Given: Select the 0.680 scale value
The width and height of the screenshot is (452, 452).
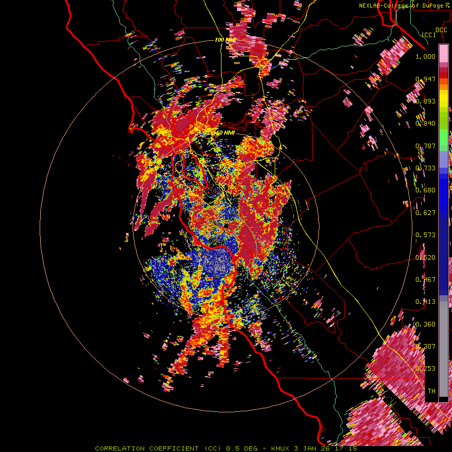Looking at the screenshot, I should 425,190.
